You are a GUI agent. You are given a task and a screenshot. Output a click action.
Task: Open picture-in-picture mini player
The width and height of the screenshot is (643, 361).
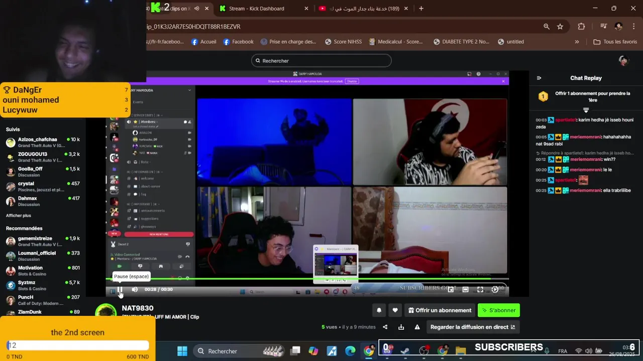coord(451,289)
